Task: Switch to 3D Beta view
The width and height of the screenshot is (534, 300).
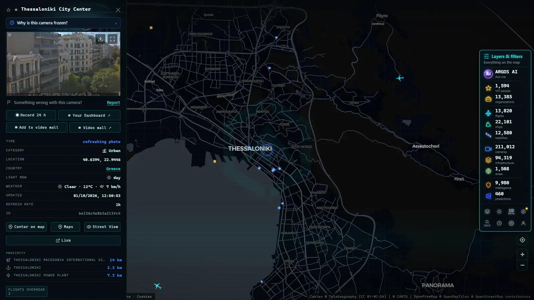Action: (511, 212)
